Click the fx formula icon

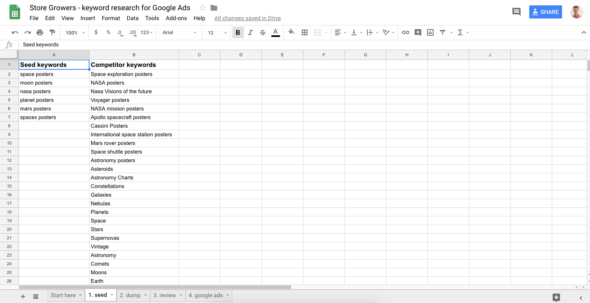(x=9, y=45)
